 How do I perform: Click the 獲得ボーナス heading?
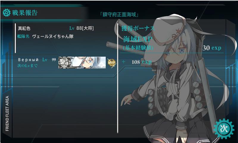click(138, 28)
